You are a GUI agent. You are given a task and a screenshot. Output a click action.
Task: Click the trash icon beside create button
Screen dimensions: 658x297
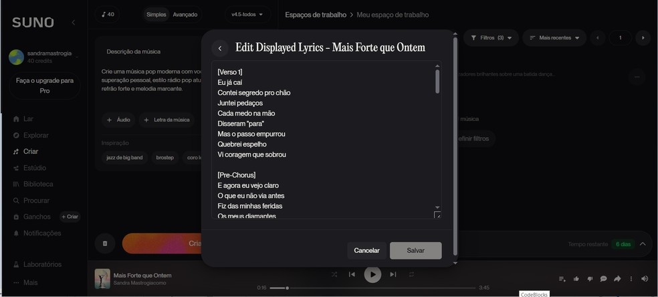click(x=106, y=243)
